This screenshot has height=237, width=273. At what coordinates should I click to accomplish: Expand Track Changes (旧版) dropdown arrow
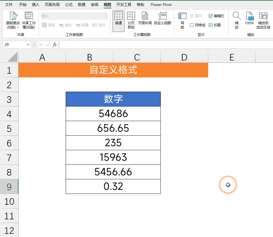18,27
